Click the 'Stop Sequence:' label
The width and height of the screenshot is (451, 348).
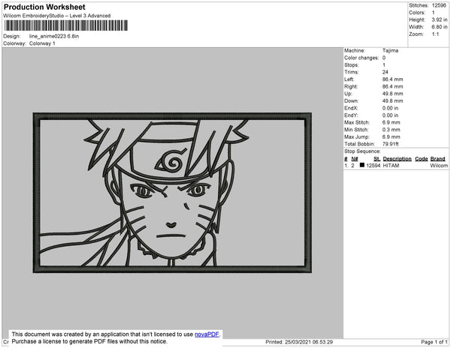(x=362, y=151)
